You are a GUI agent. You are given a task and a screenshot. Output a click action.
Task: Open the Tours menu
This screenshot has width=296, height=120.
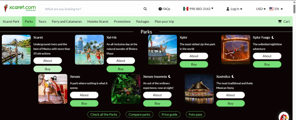pyautogui.click(x=42, y=22)
